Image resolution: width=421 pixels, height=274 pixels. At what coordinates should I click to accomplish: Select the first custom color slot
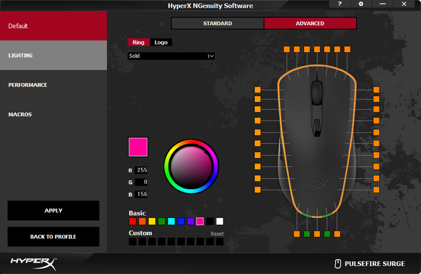(133, 241)
